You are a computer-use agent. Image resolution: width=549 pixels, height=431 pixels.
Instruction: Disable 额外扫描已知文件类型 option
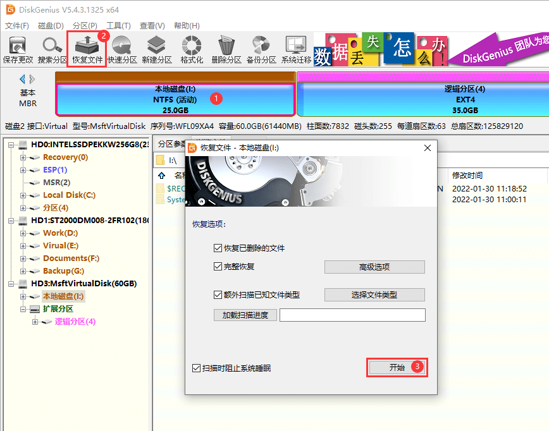click(x=218, y=294)
